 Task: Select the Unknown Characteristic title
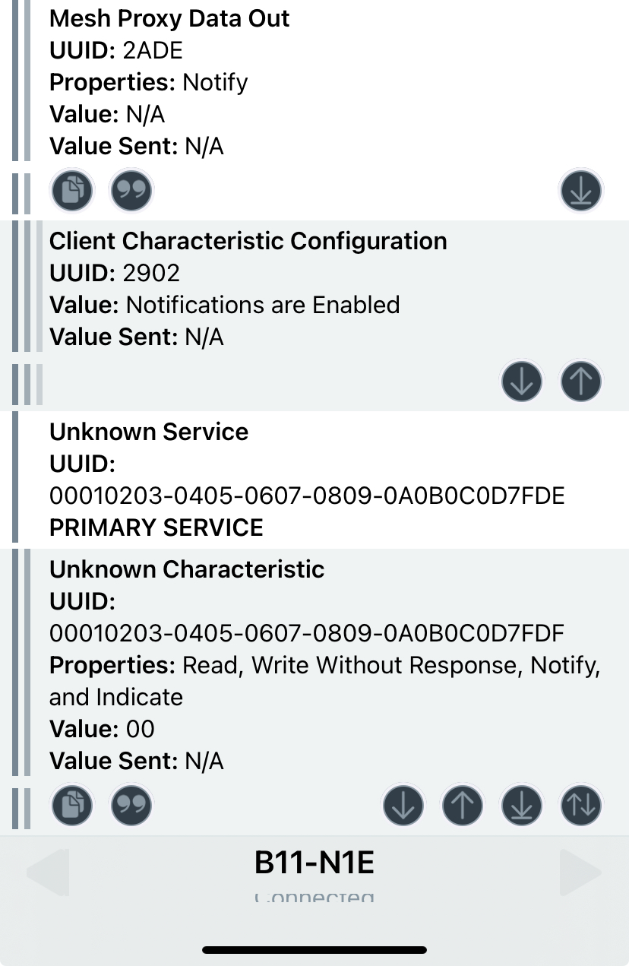(x=187, y=569)
